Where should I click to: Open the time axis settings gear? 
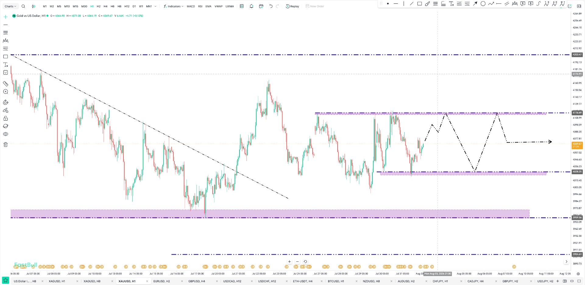578,274
